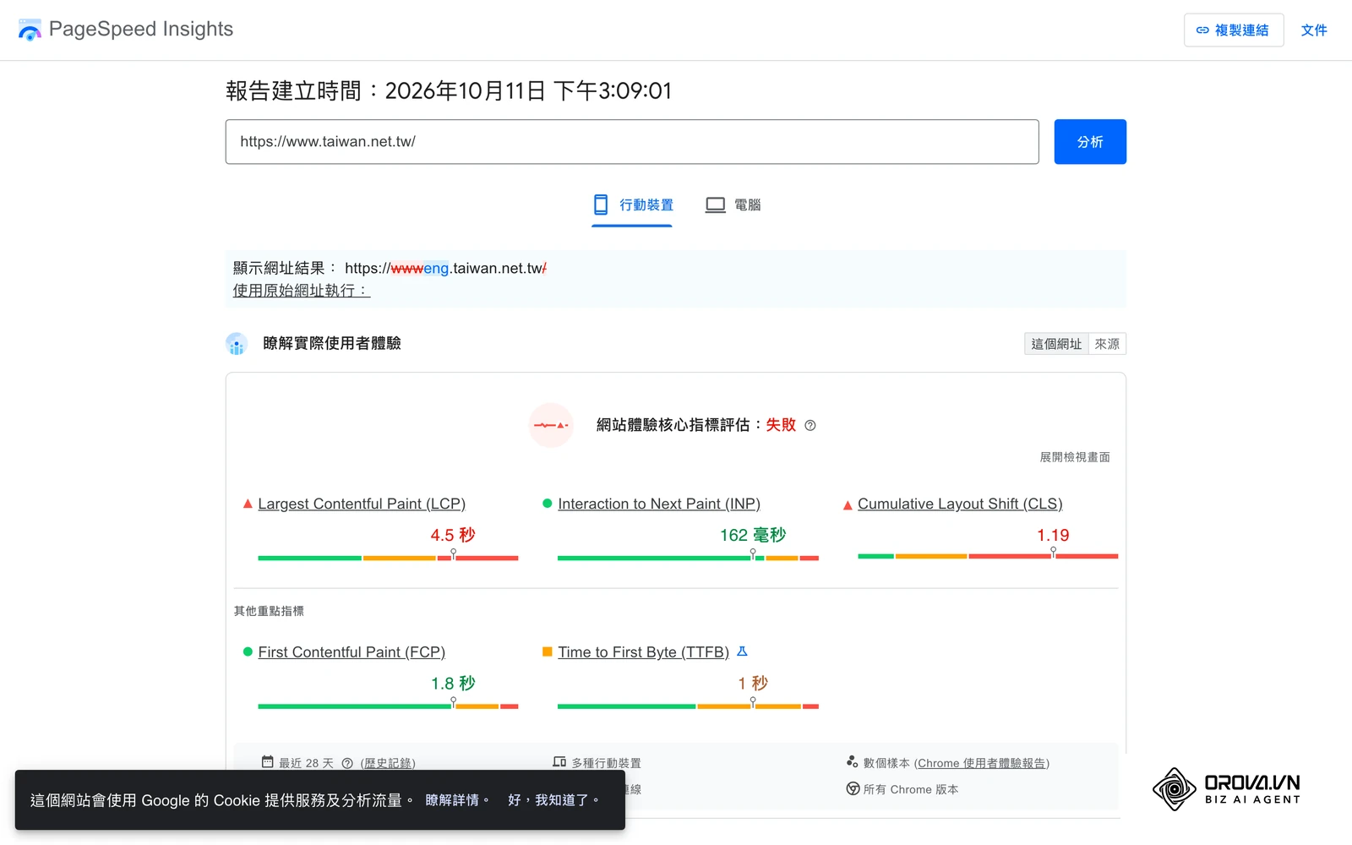Click the green circle icon beside INP

(x=547, y=504)
